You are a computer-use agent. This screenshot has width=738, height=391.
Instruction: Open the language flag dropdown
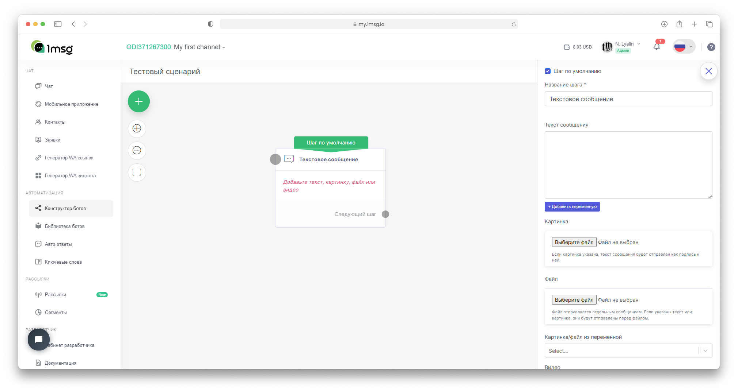684,47
